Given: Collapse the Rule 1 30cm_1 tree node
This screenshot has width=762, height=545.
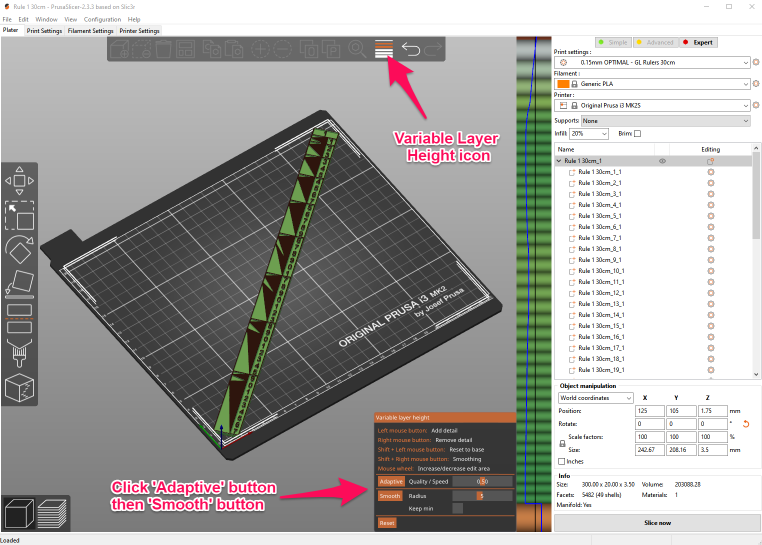Looking at the screenshot, I should pos(559,161).
